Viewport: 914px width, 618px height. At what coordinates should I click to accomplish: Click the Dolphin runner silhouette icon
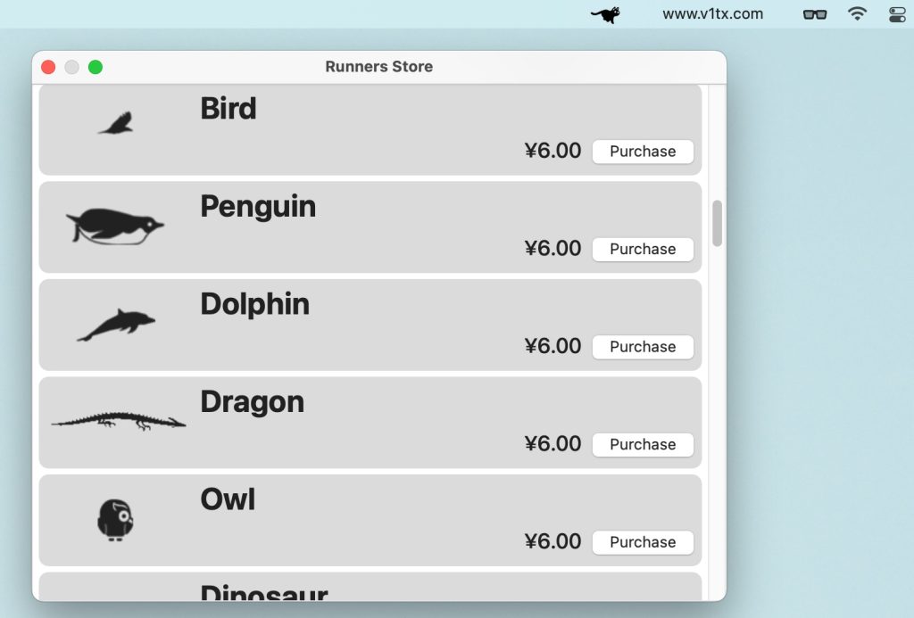116,325
